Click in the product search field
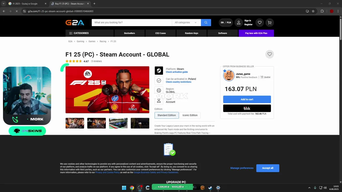 point(132,22)
